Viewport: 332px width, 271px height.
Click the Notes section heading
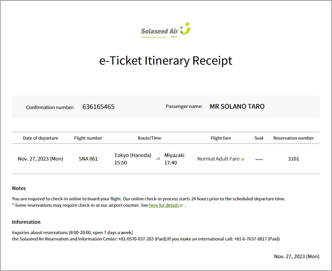coord(19,188)
